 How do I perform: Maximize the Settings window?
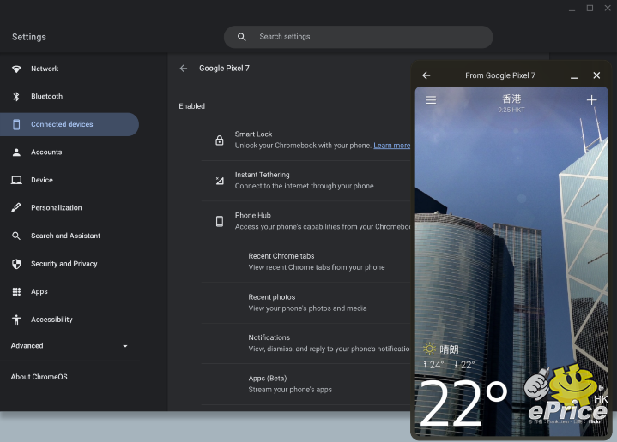click(x=590, y=9)
